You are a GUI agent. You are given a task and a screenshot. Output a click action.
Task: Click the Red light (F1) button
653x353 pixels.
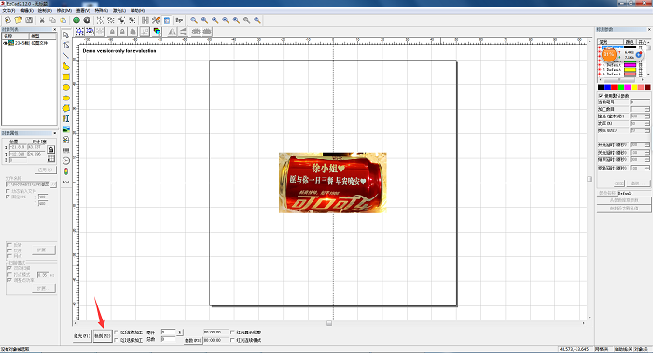[82, 336]
